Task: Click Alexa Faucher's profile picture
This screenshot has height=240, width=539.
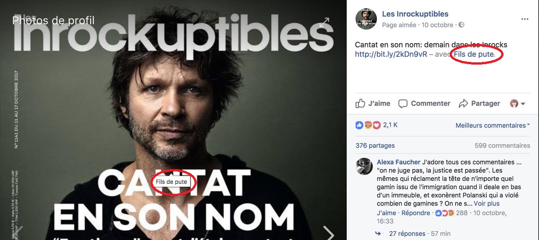Action: pyautogui.click(x=364, y=166)
